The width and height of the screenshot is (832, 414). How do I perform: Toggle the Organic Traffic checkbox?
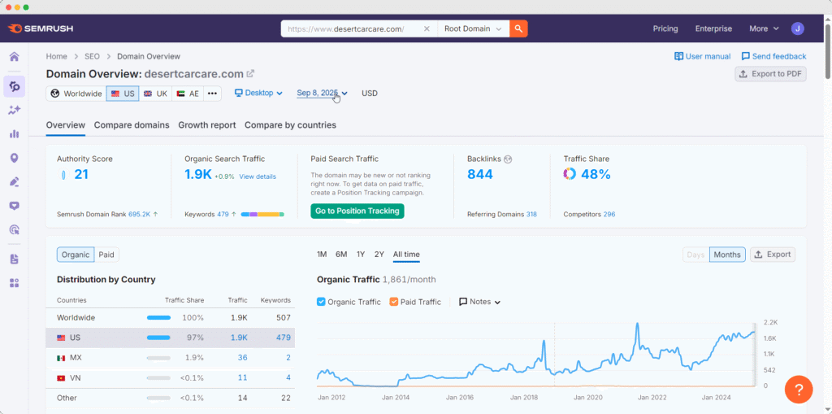pos(321,302)
